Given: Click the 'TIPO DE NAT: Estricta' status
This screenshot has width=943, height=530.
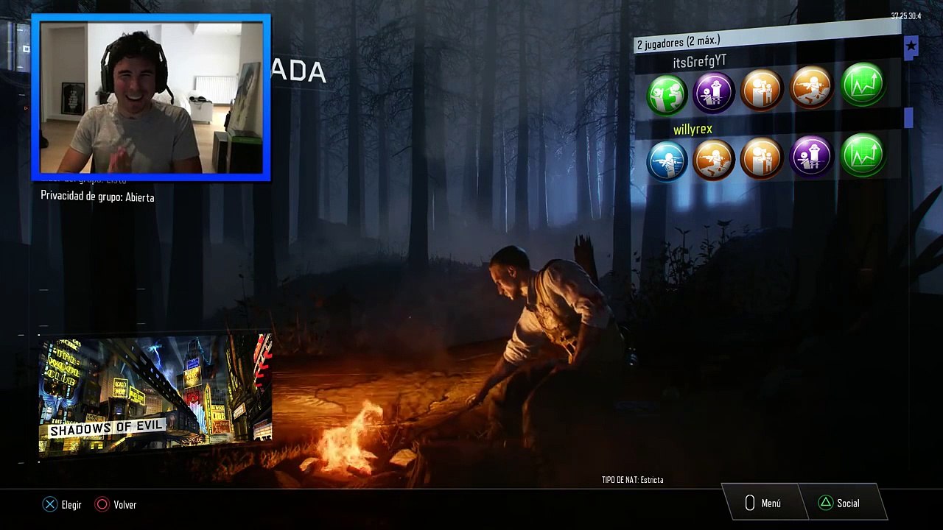Looking at the screenshot, I should (x=632, y=480).
